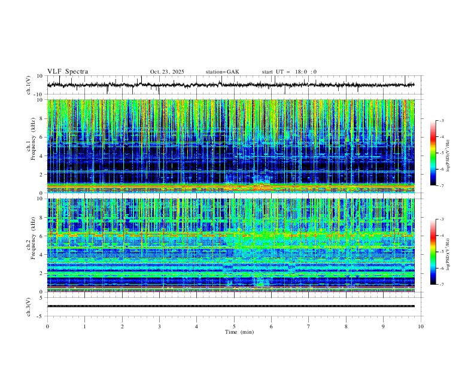Click the ch.1 spectrogram plot area
Screen dimensions: 474x366
coord(230,146)
